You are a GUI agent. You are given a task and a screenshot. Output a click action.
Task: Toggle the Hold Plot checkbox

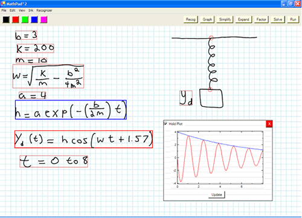click(x=165, y=124)
